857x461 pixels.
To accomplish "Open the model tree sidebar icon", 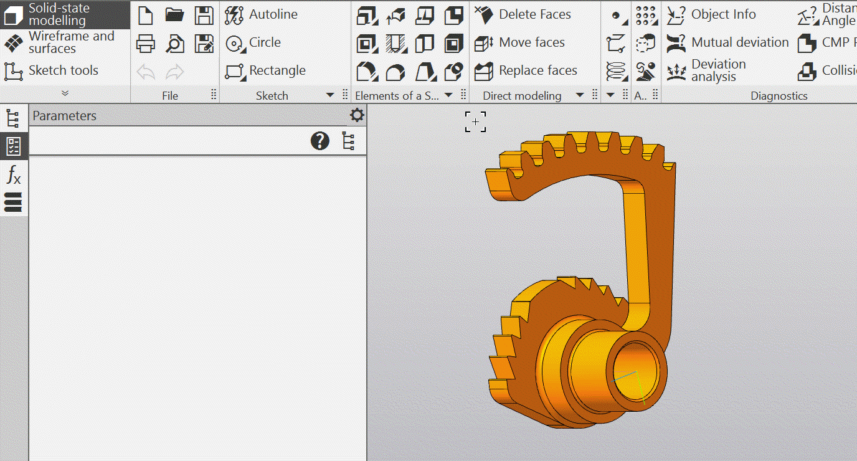I will (x=13, y=118).
